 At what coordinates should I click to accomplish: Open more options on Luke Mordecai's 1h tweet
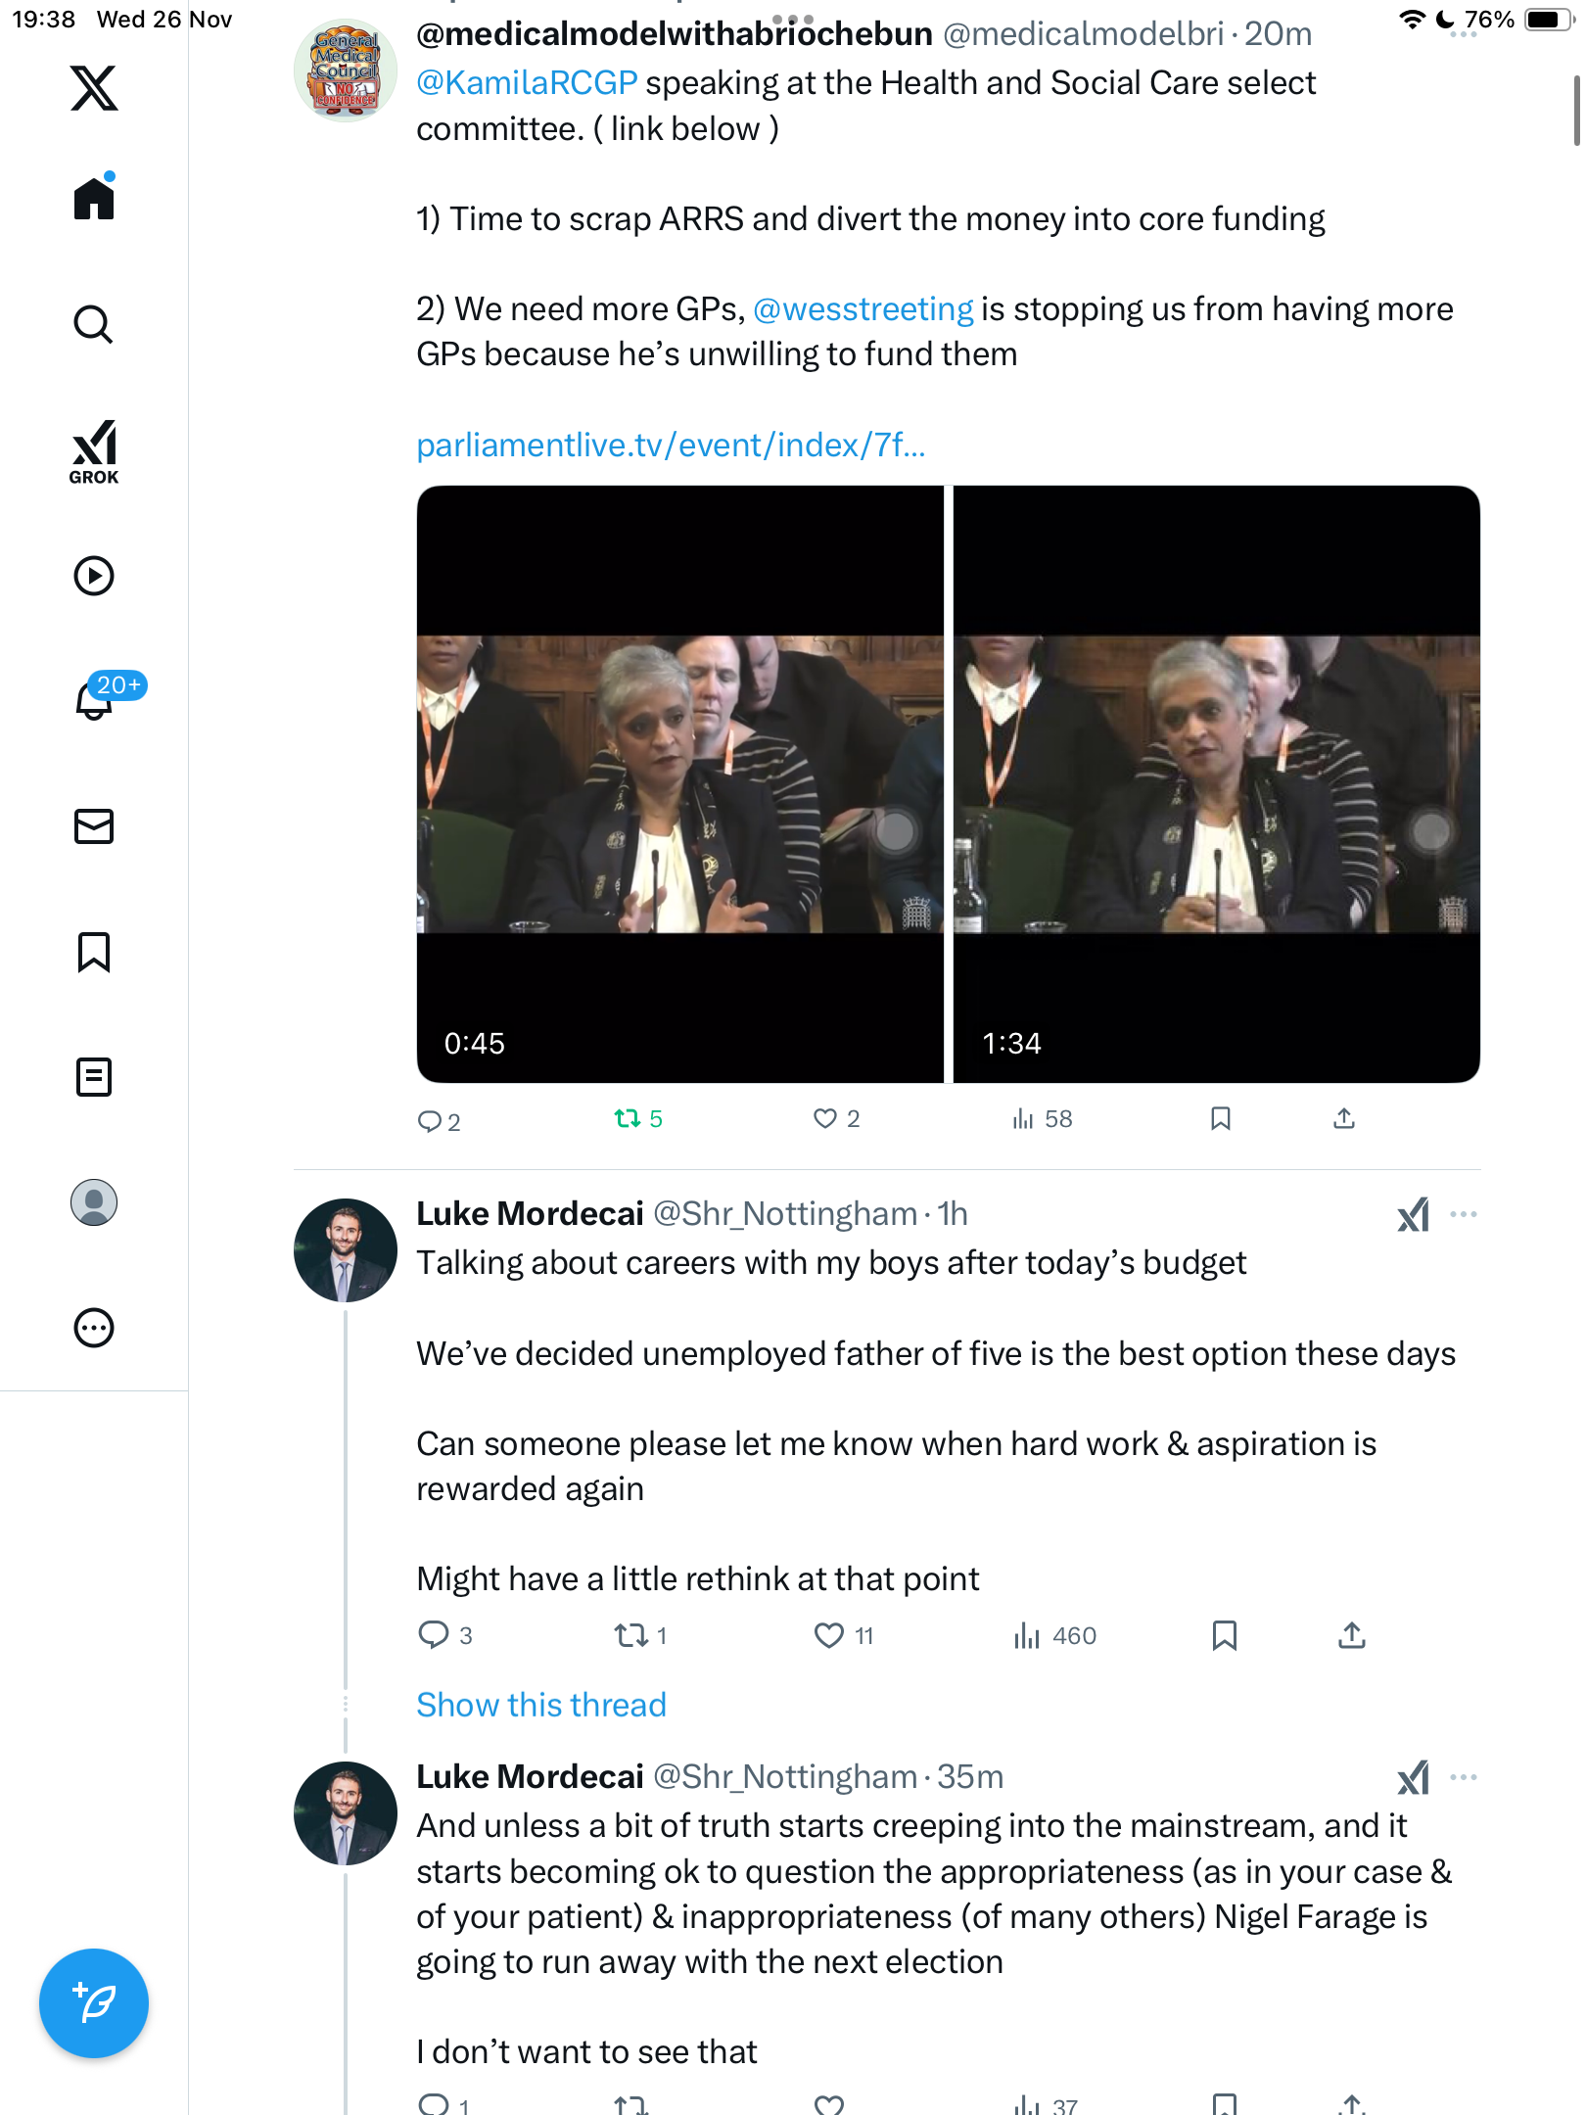1464,1214
